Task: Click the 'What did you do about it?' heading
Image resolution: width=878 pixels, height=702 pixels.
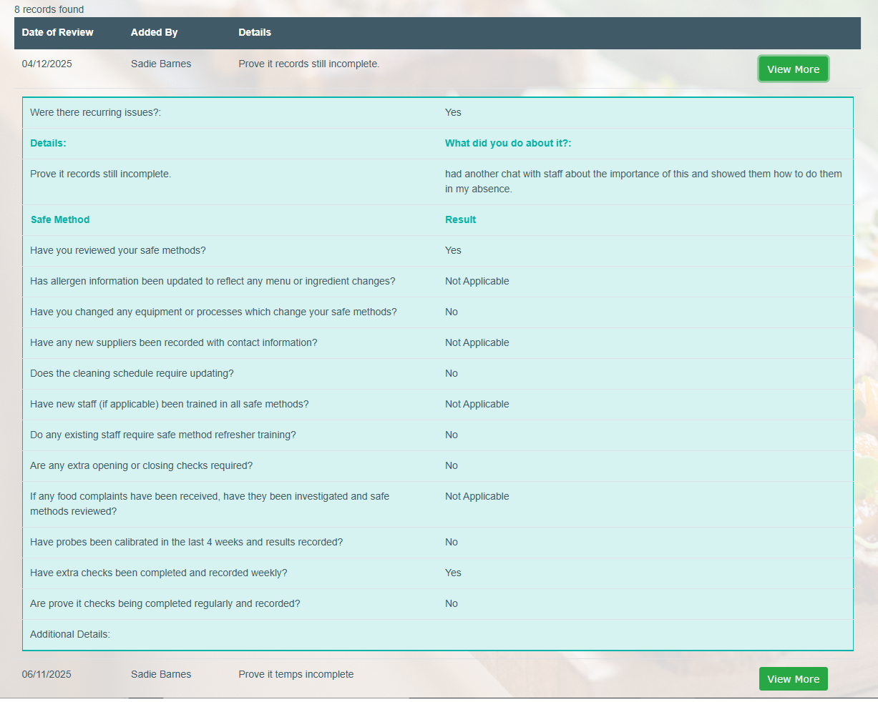Action: click(508, 143)
